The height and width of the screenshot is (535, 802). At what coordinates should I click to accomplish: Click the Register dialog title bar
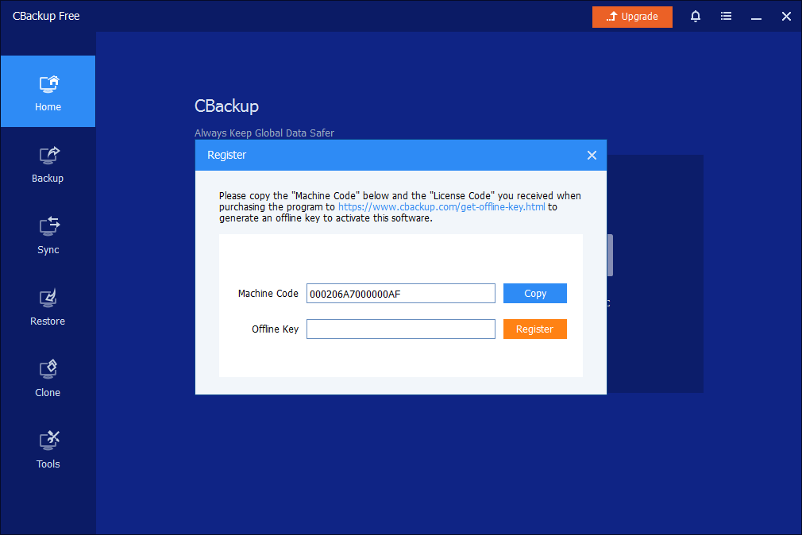pos(381,156)
